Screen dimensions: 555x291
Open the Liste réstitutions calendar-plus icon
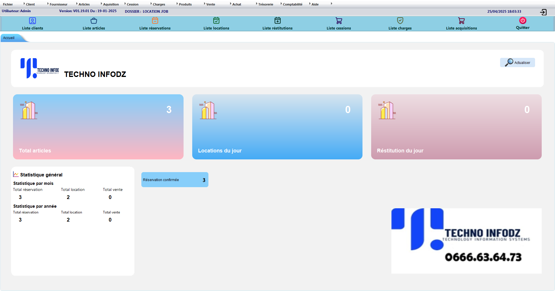coord(277,21)
